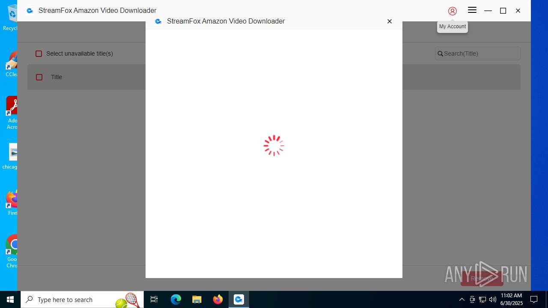Maximize the main StreamFox window
Viewport: 548px width, 308px height.
pyautogui.click(x=503, y=11)
